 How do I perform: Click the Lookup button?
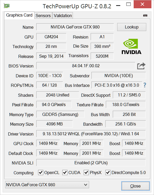pyautogui.click(x=132, y=27)
